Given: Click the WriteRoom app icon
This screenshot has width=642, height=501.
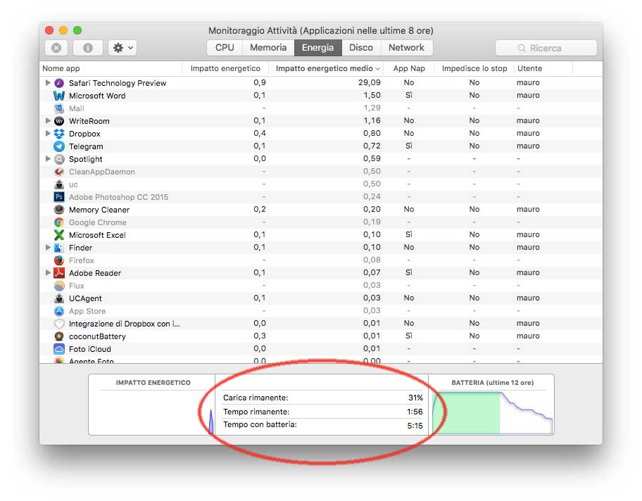Looking at the screenshot, I should point(59,121).
